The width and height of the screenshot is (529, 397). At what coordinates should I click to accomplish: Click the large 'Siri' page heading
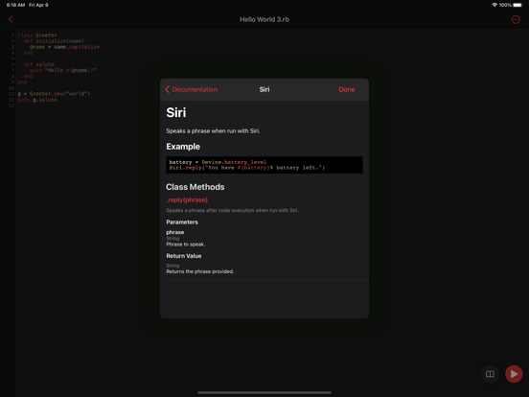click(x=175, y=113)
